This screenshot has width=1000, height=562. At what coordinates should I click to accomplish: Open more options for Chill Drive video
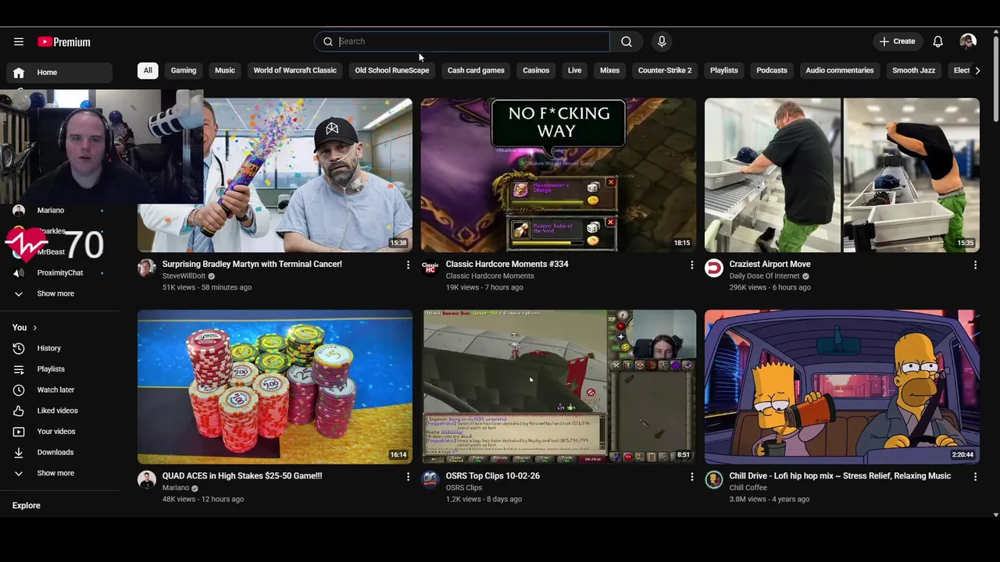975,476
